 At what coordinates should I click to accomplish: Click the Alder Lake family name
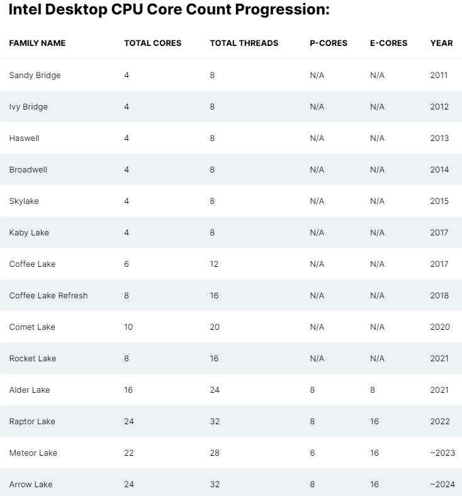30,390
